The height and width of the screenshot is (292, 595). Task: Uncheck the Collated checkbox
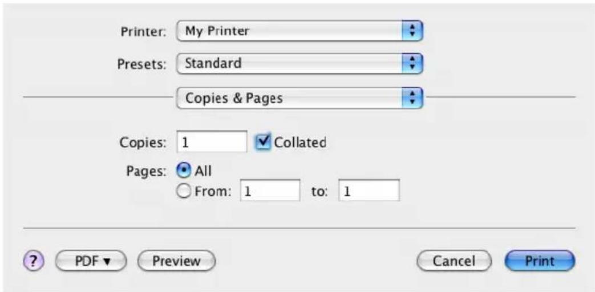click(264, 142)
